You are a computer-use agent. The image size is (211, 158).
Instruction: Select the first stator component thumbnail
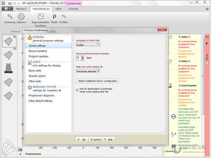[8, 42]
